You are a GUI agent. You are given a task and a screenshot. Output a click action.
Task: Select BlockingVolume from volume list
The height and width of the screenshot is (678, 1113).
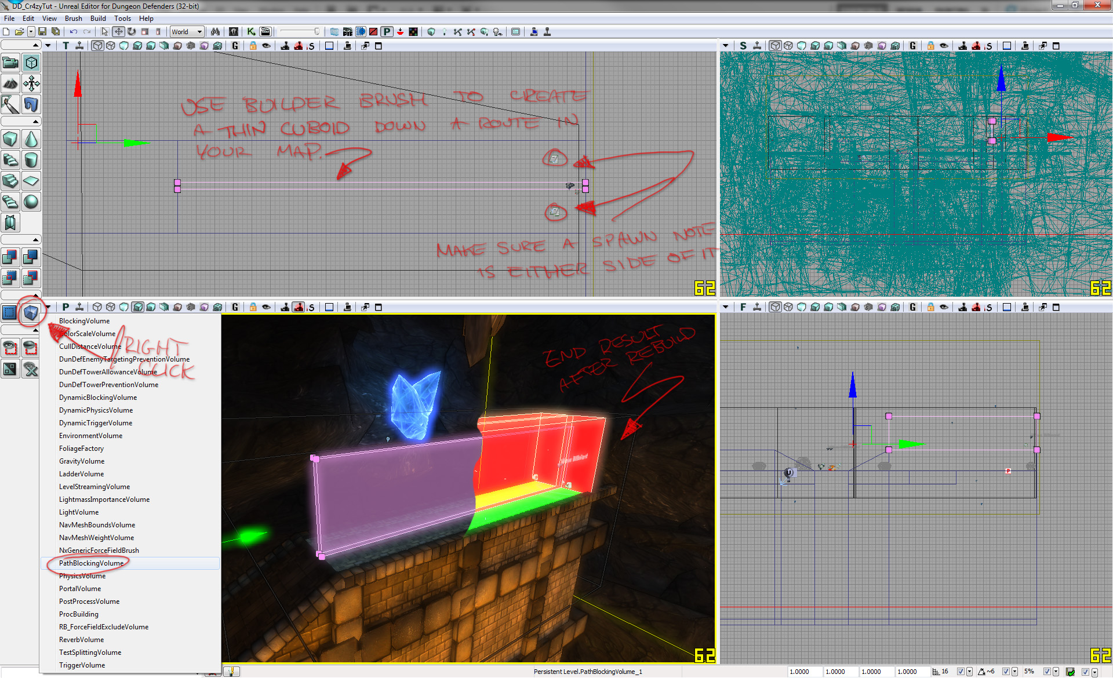pos(130,321)
